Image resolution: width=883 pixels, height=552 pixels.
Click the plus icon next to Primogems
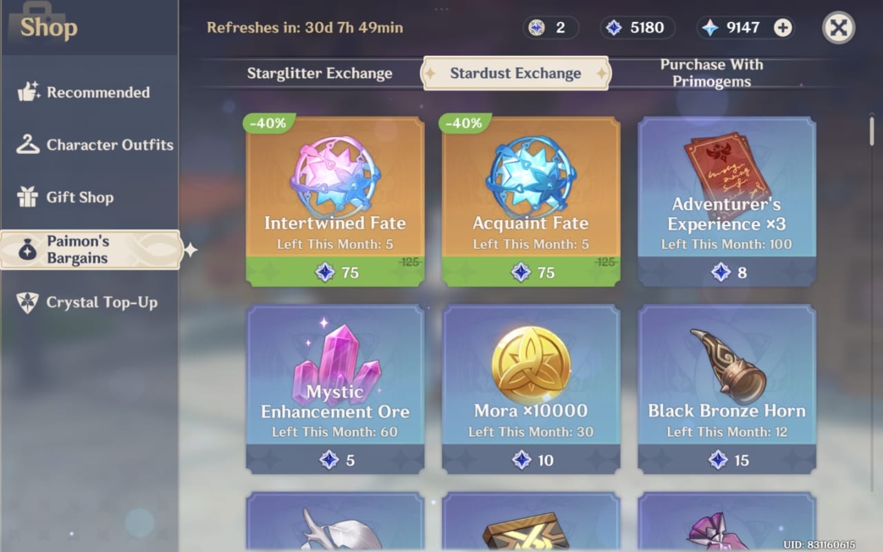[x=782, y=28]
